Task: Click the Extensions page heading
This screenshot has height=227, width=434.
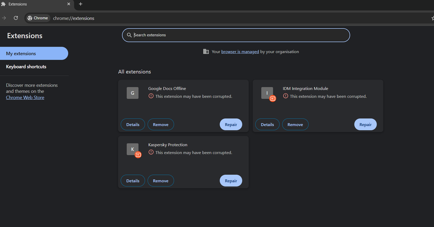Action: click(x=25, y=36)
